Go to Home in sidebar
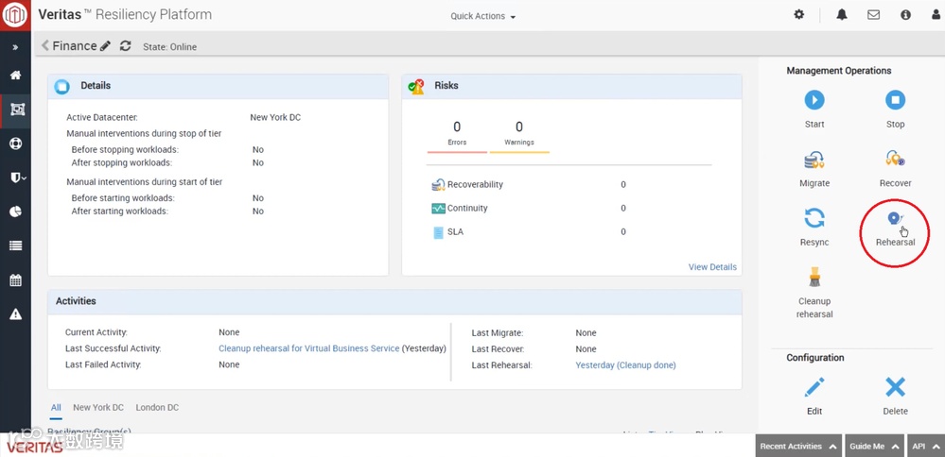 click(x=16, y=76)
